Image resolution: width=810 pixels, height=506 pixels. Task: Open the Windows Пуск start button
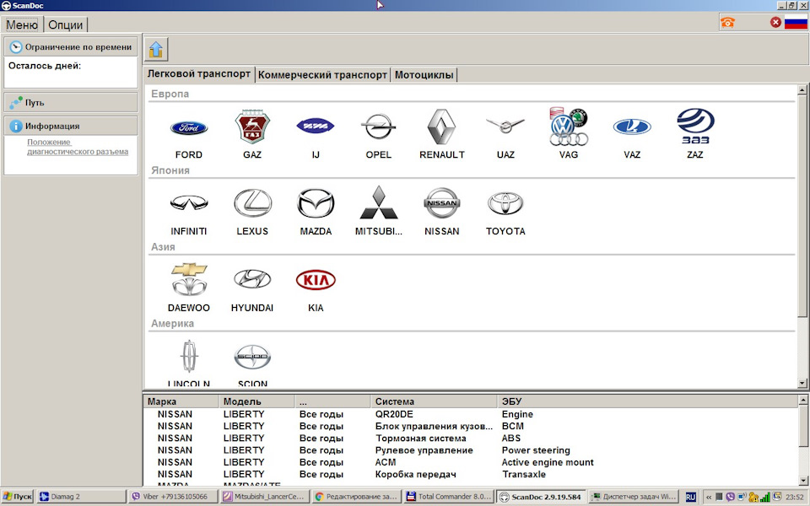coord(17,497)
